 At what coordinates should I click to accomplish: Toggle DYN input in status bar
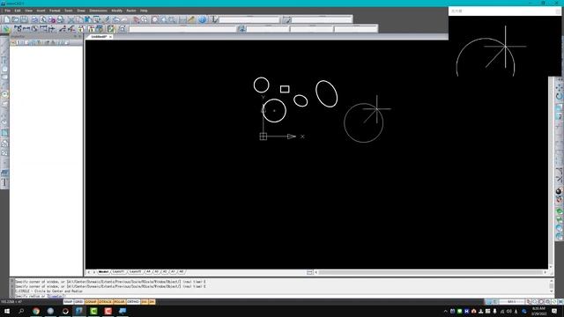coord(145,302)
